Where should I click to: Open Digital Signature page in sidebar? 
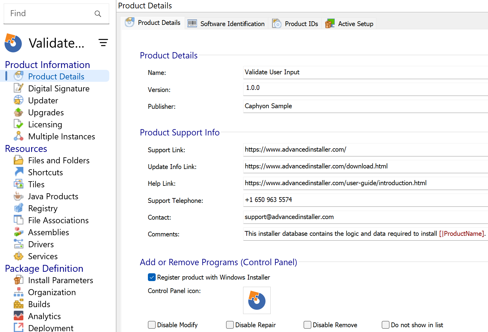[x=59, y=88]
